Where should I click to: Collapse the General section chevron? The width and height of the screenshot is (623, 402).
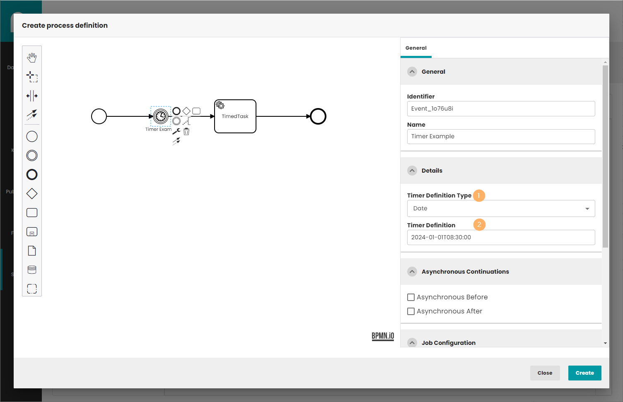412,72
